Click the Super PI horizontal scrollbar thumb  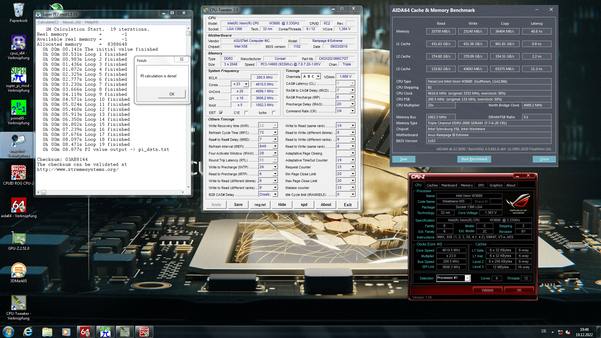(44, 192)
